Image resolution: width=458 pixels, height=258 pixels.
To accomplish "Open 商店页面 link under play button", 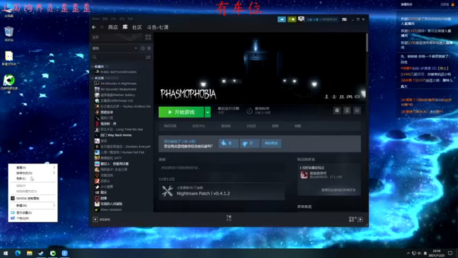I will [x=170, y=126].
